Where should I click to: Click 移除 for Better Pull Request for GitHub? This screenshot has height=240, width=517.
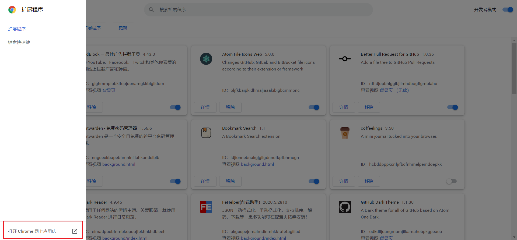coord(369,107)
